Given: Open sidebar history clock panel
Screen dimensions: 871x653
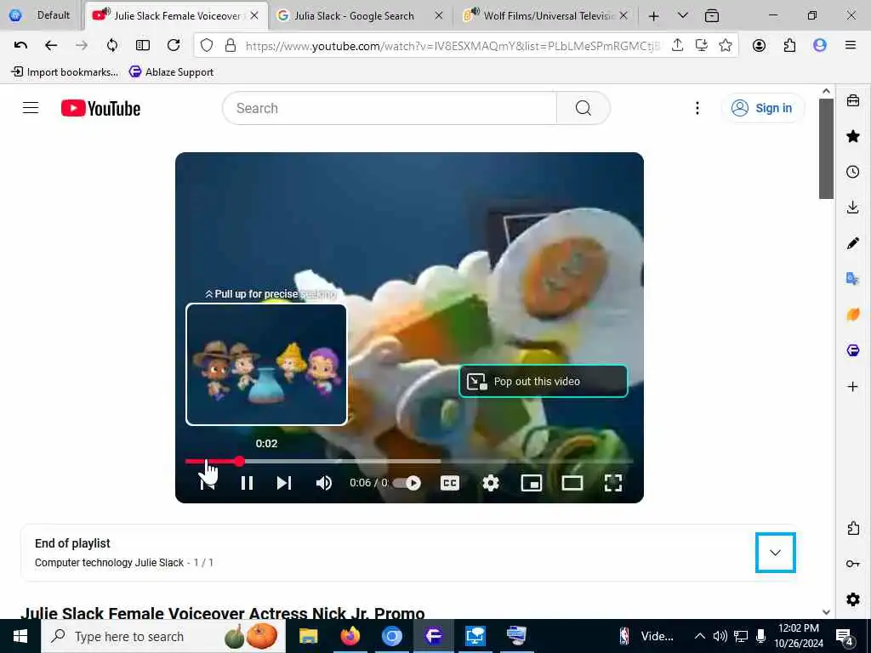Looking at the screenshot, I should tap(853, 172).
